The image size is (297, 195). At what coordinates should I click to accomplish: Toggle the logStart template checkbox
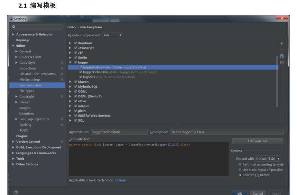[81, 77]
